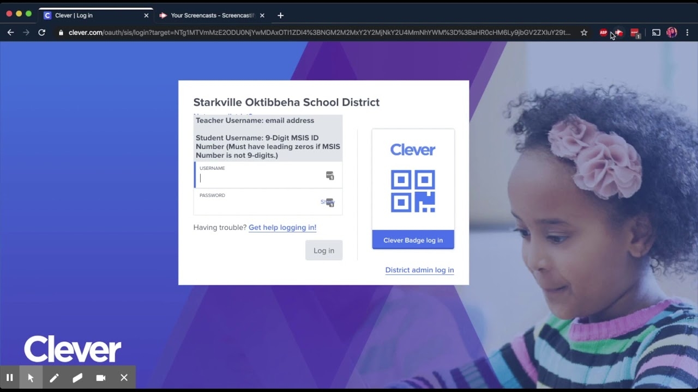
Task: Click the Adblock Plus extension icon
Action: point(603,33)
